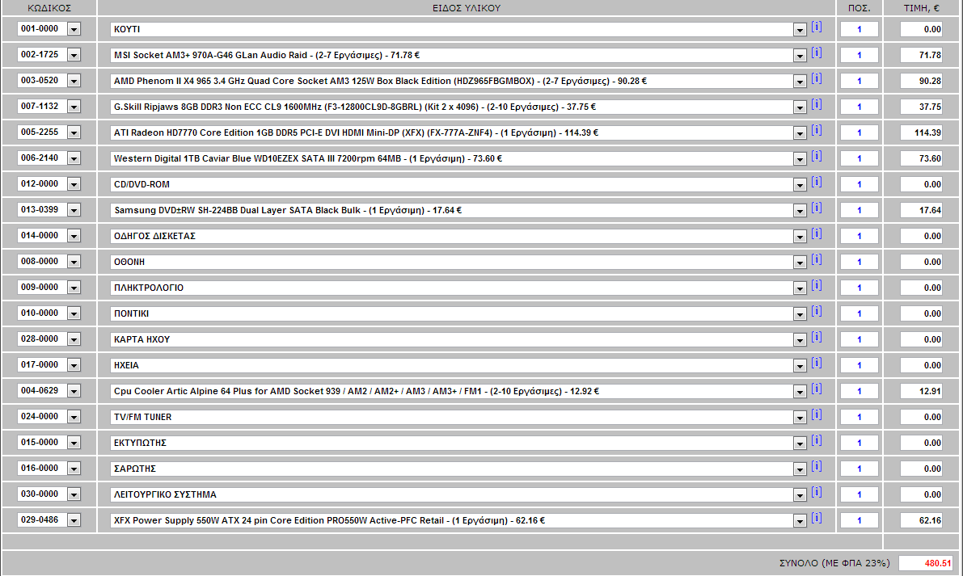
Task: Open info link for Cpu Cooler Artic Alpine
Action: tap(816, 389)
